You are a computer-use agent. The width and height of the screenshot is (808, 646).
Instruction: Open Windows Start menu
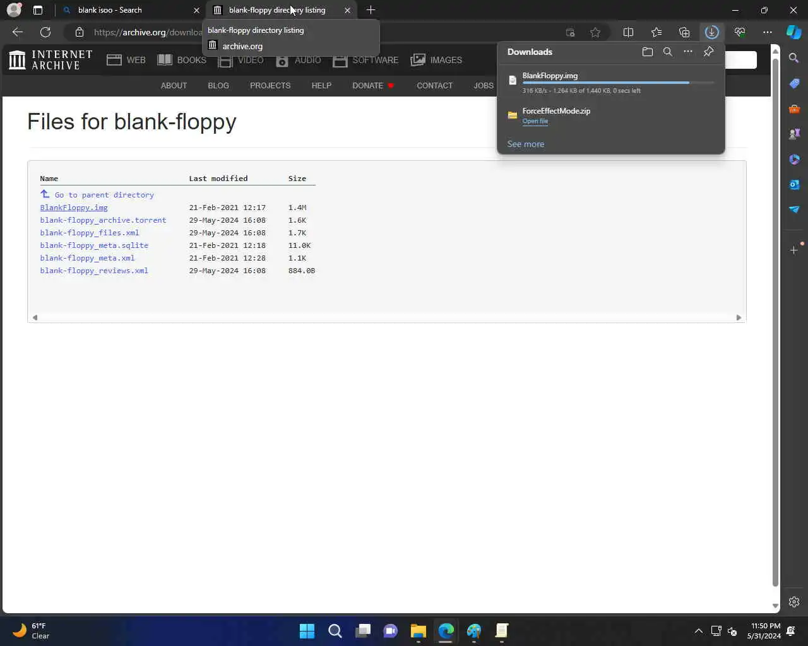point(307,631)
